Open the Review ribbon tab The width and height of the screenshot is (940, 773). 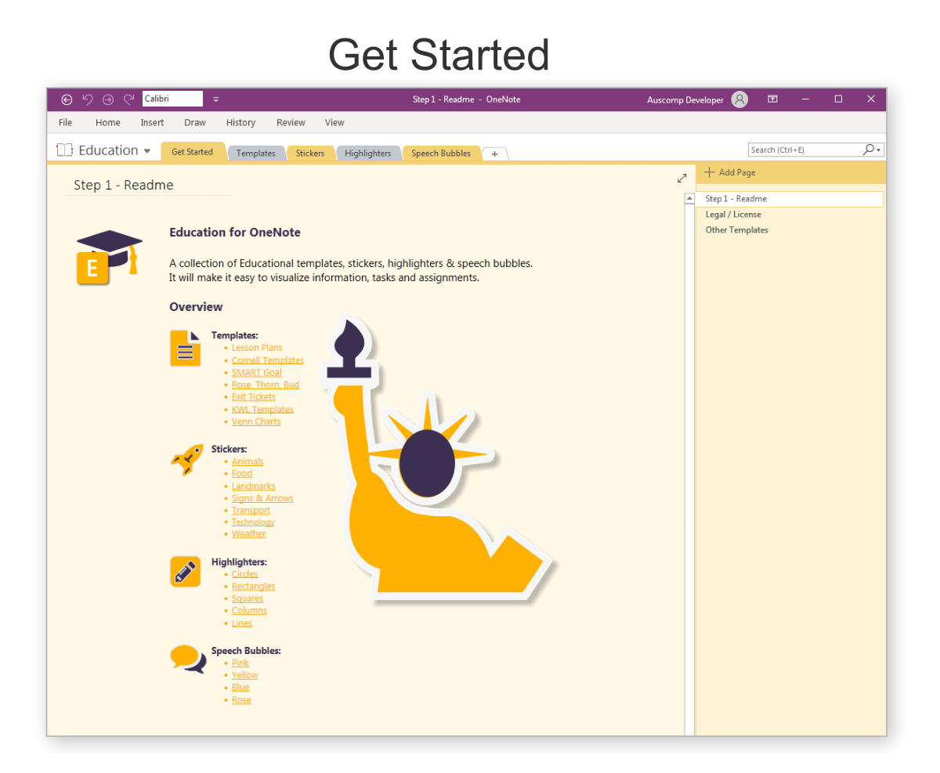291,122
